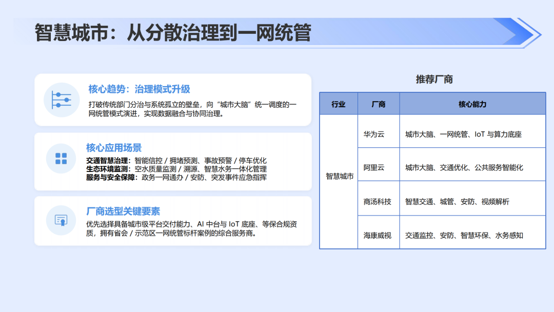The height and width of the screenshot is (312, 554).
Task: Click the slider-lines icon beside 核心趋势
Action: point(62,100)
